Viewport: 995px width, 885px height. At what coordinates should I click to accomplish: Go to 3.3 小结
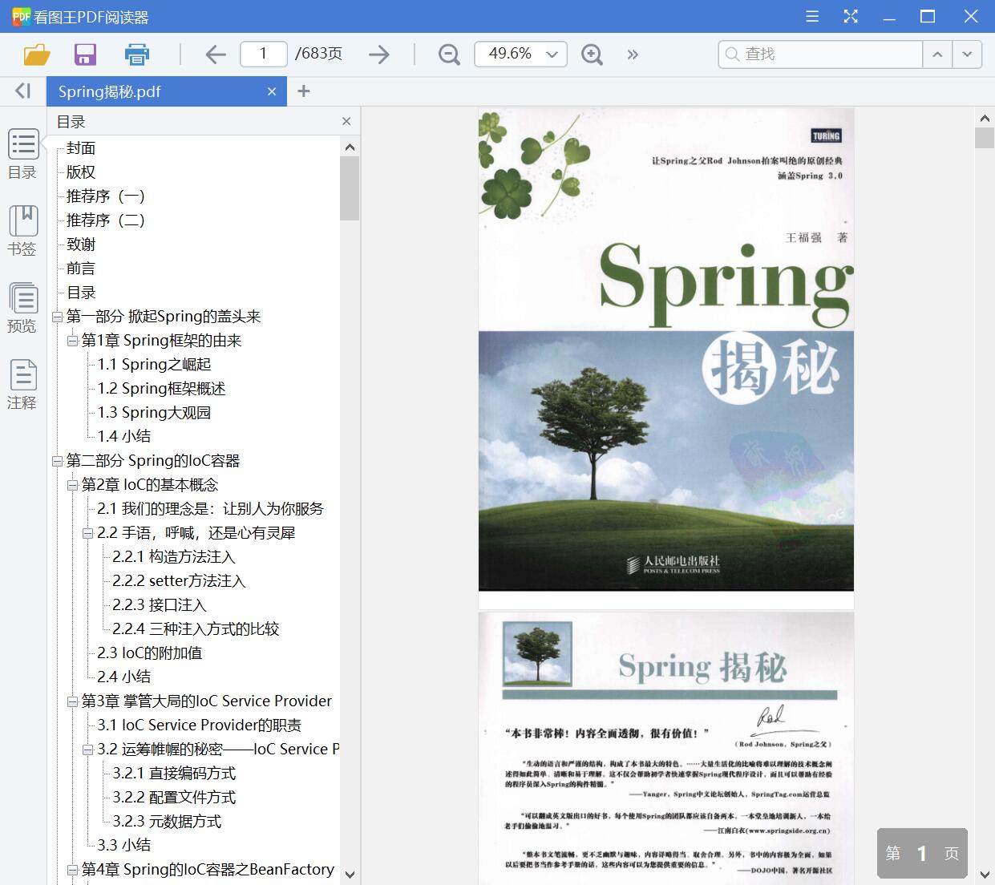click(123, 845)
